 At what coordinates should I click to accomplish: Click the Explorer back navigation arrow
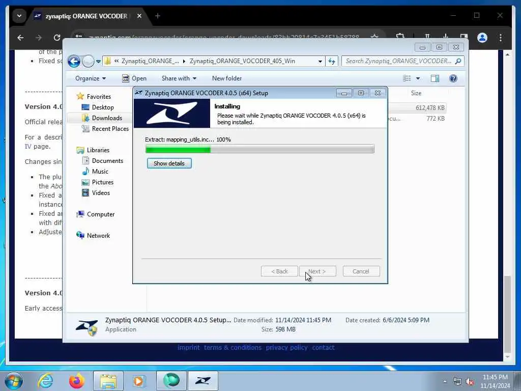pos(74,61)
